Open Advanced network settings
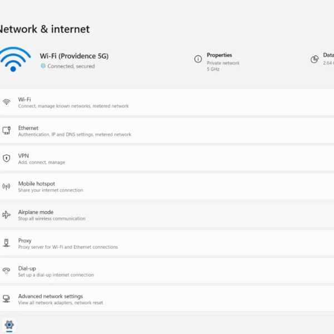The image size is (334, 334). click(167, 299)
